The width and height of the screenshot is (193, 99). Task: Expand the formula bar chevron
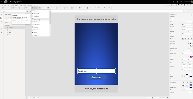coord(185,11)
